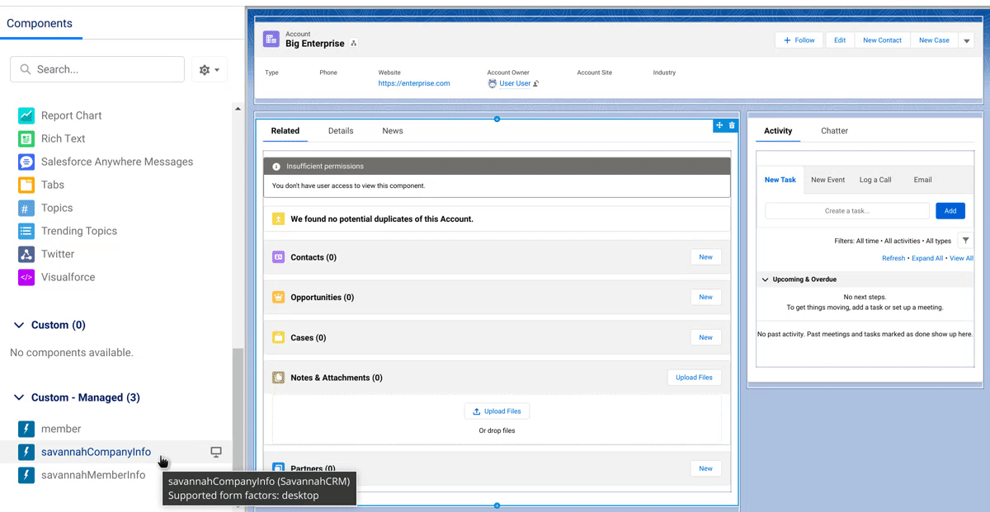
Task: Delete the selected Tabs component
Action: (x=732, y=125)
